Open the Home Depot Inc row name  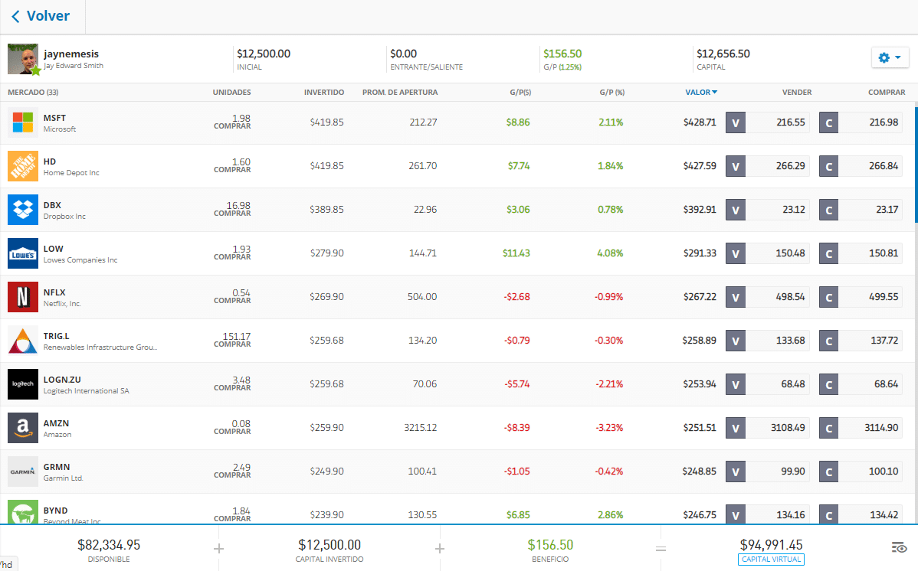coord(71,173)
